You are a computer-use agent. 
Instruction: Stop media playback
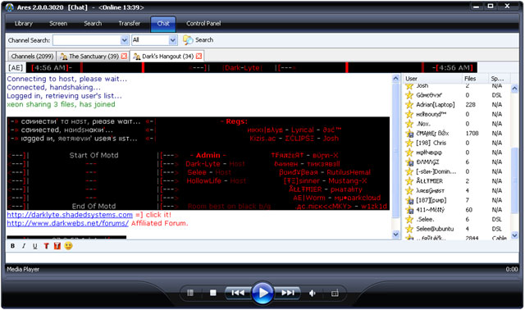click(x=213, y=293)
